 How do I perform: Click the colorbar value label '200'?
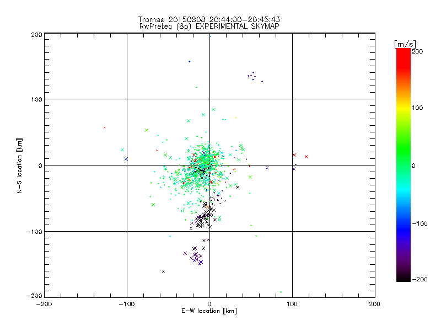tap(417, 51)
